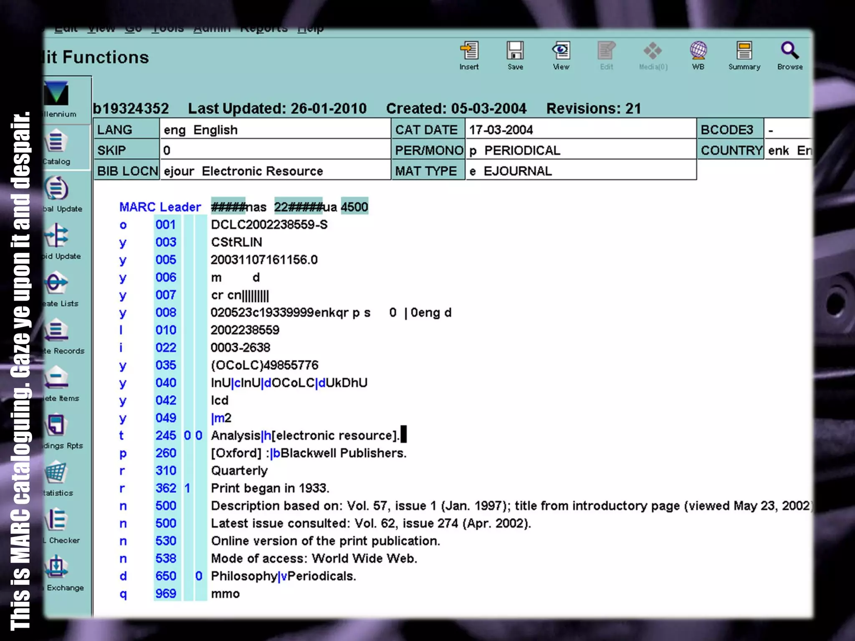855x641 pixels.
Task: Click the MARC Leader label
Action: tap(160, 207)
